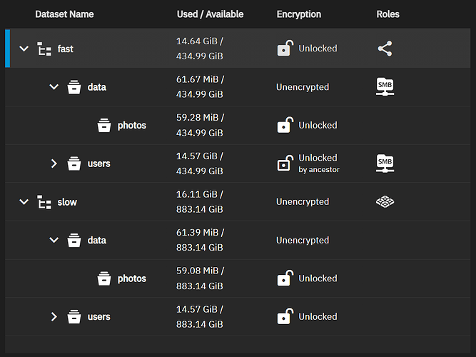Click the 61.67 MiB / 434.99 GiB value
The height and width of the screenshot is (357, 476).
[x=200, y=87]
